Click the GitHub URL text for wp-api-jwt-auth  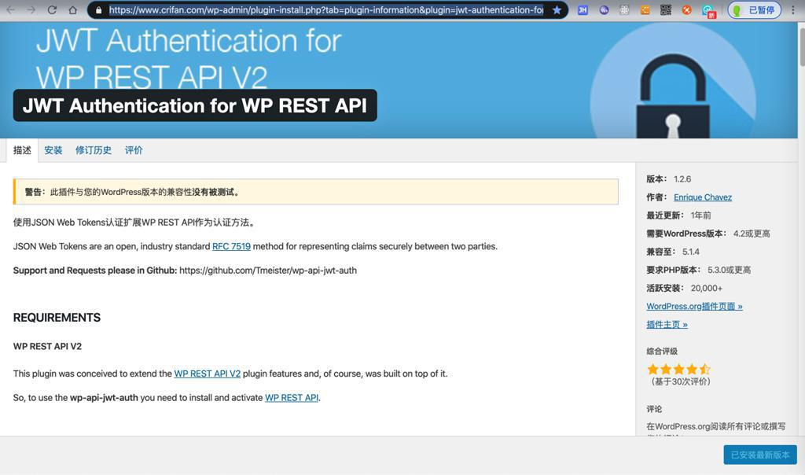tap(268, 271)
